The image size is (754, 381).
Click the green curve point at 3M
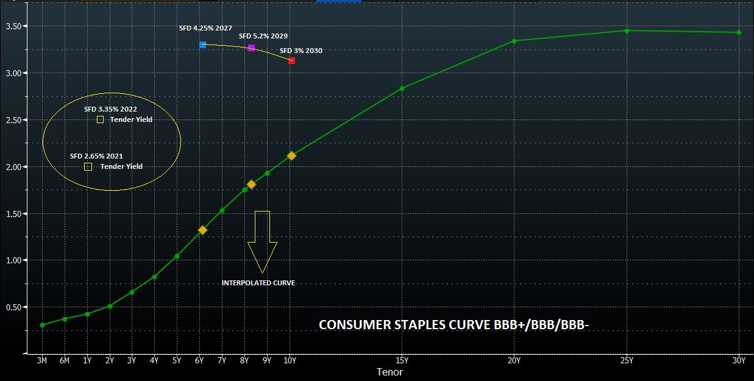[x=42, y=325]
